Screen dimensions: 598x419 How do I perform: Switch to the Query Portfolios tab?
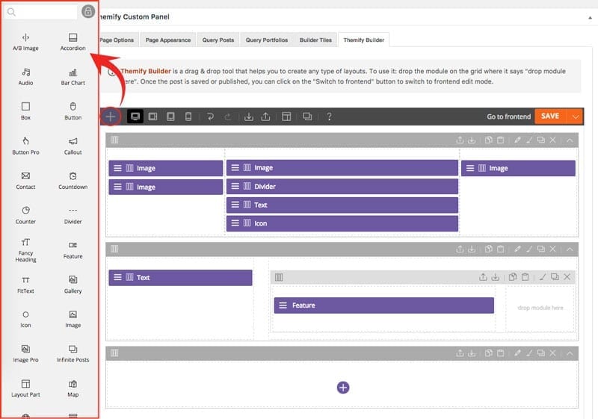(x=267, y=40)
